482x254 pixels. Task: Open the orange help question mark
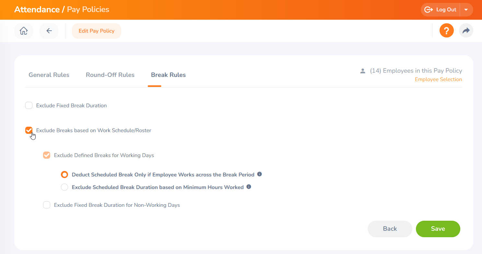[446, 31]
